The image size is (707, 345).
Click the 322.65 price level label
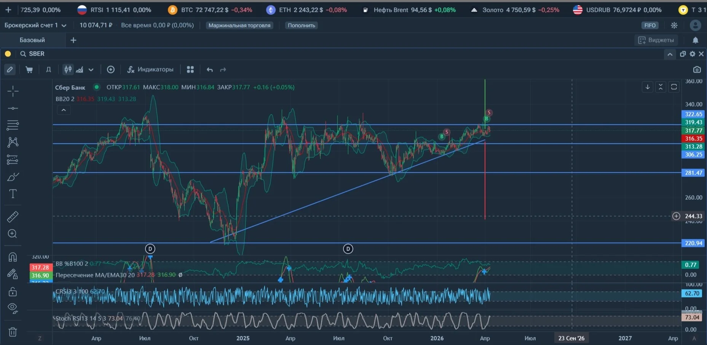(693, 114)
